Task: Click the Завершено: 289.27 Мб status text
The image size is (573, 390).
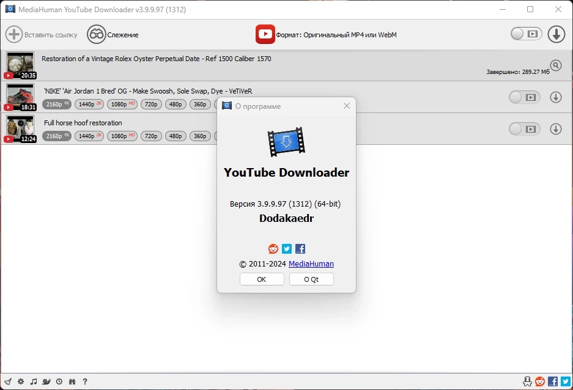Action: 518,72
